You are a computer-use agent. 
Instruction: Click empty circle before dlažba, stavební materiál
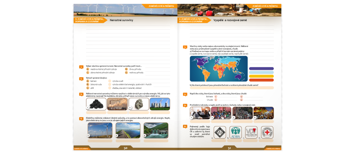point(110,88)
